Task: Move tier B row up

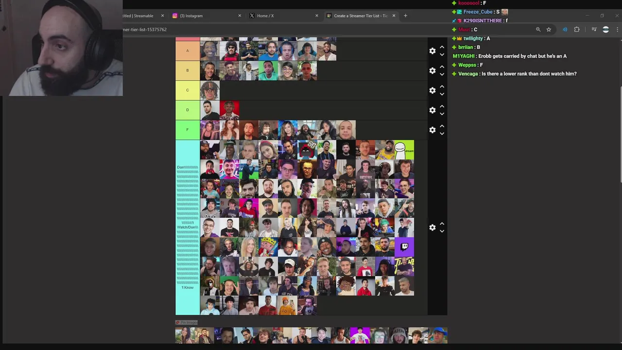Action: click(x=442, y=67)
